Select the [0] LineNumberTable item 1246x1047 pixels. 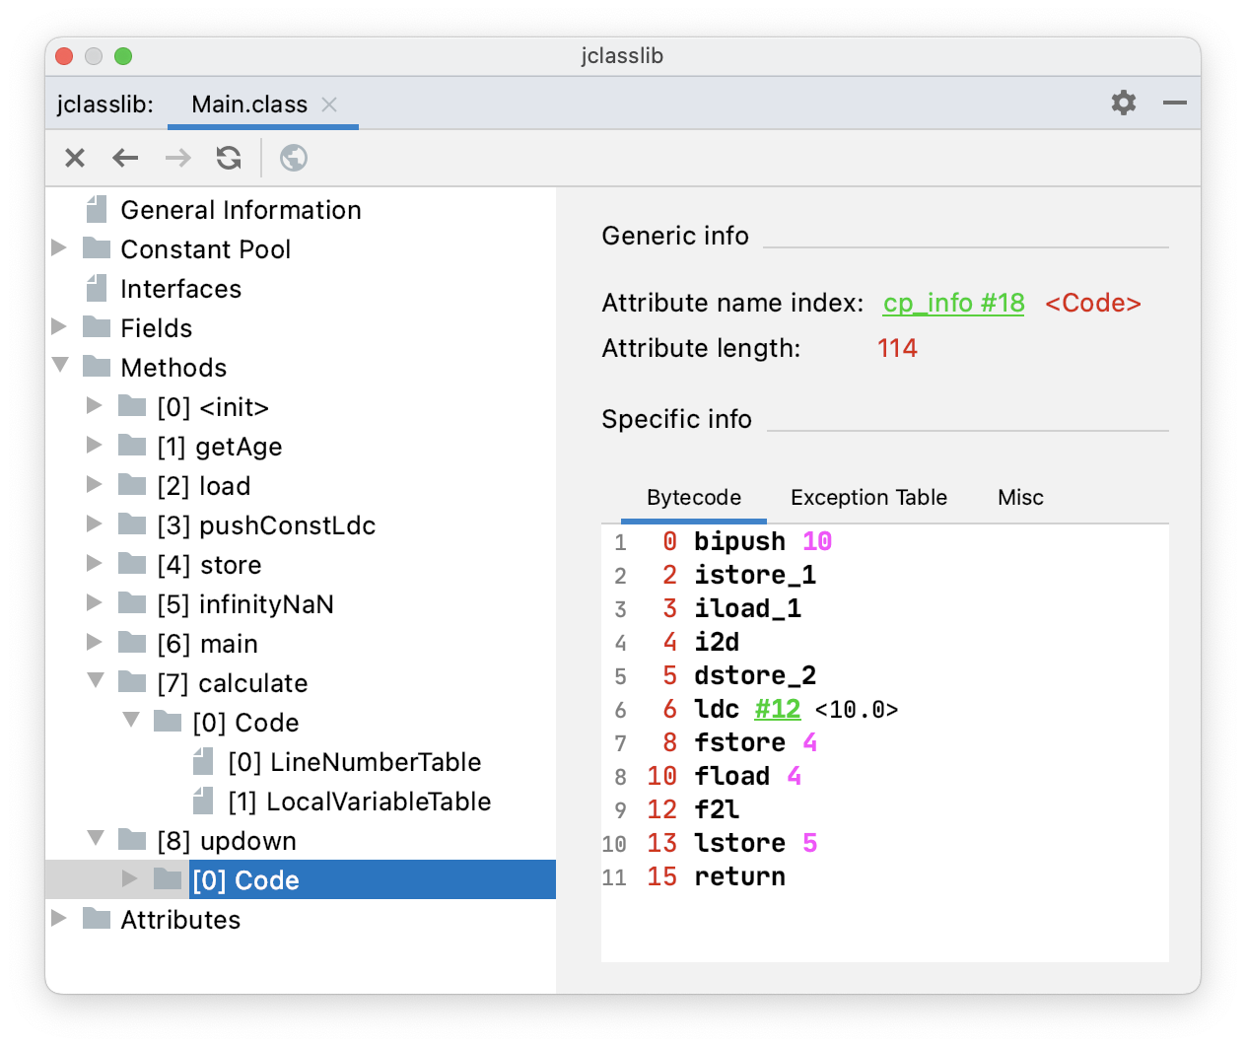(x=354, y=762)
